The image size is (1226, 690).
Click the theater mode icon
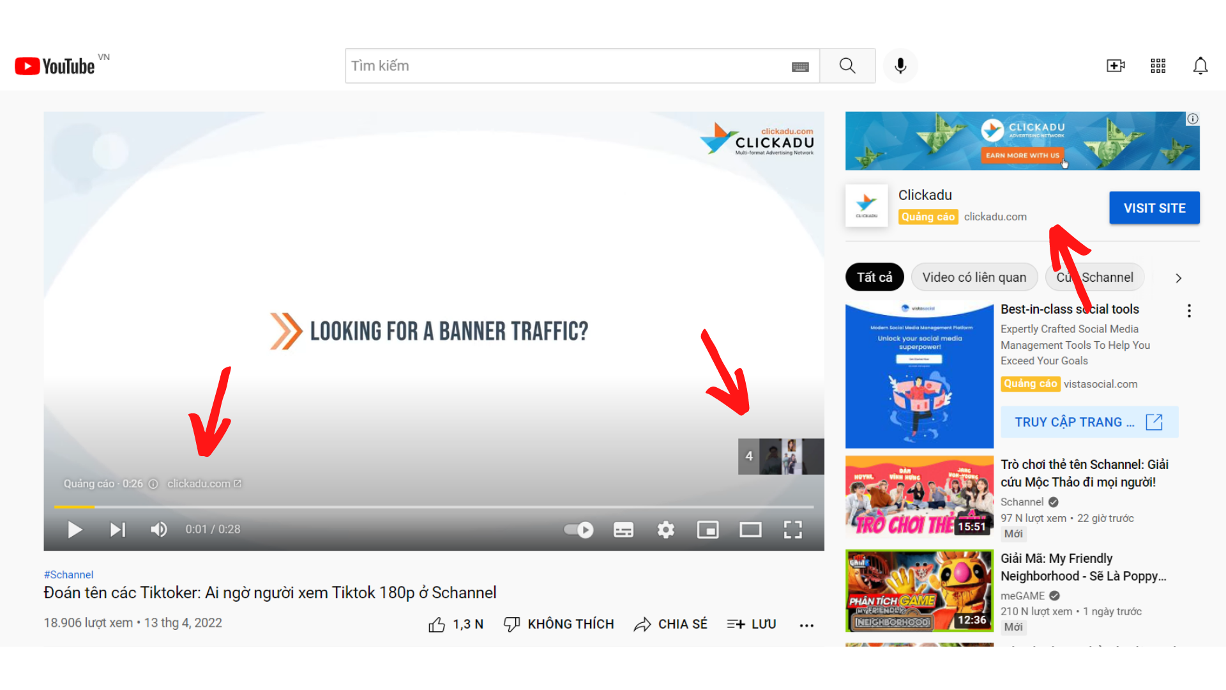click(x=750, y=530)
